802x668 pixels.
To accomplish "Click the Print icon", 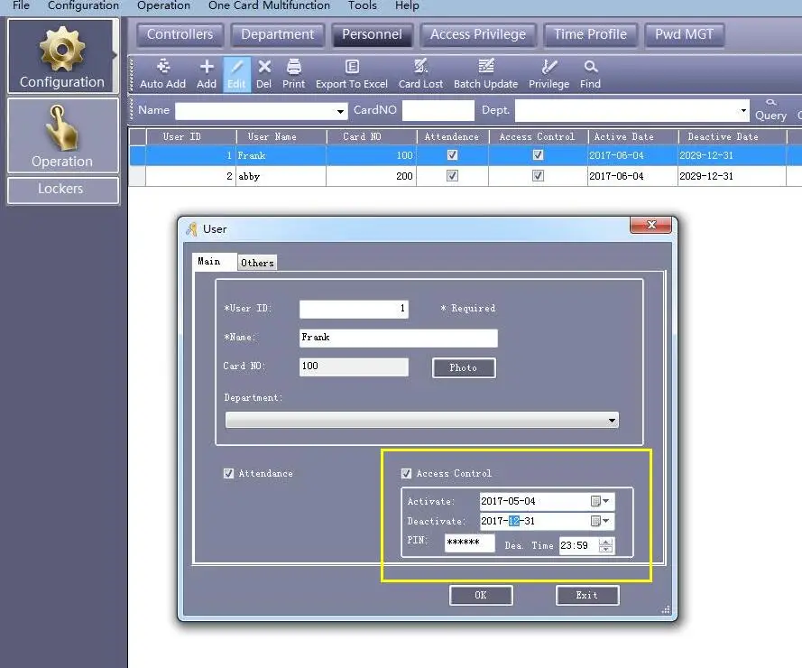I will click(x=293, y=74).
